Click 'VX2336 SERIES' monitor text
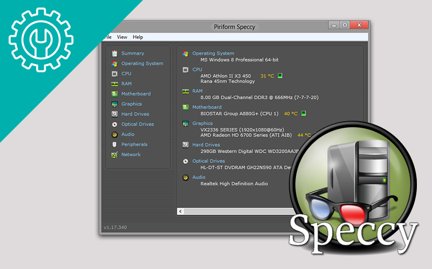The image size is (432, 269). point(219,129)
